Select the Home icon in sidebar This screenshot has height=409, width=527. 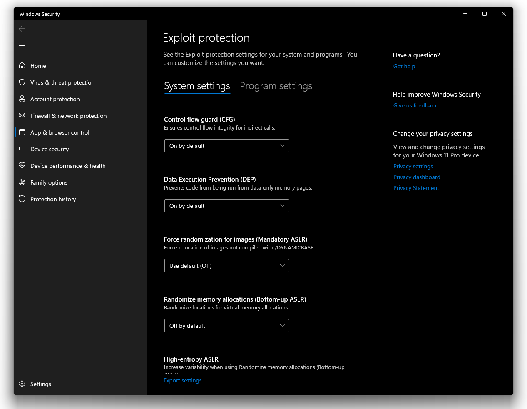click(x=38, y=65)
